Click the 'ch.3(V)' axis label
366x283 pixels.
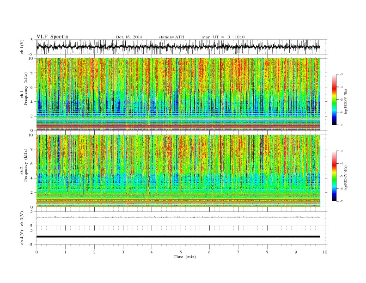click(22, 219)
